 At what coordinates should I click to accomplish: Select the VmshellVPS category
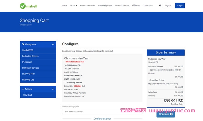28,50
